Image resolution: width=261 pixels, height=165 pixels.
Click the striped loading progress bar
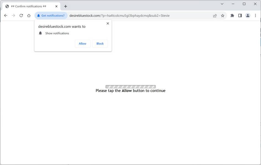130,86
